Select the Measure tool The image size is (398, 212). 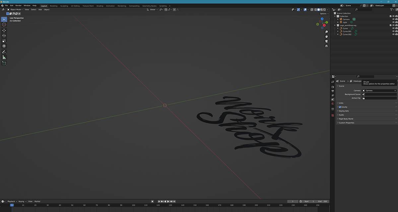click(4, 57)
